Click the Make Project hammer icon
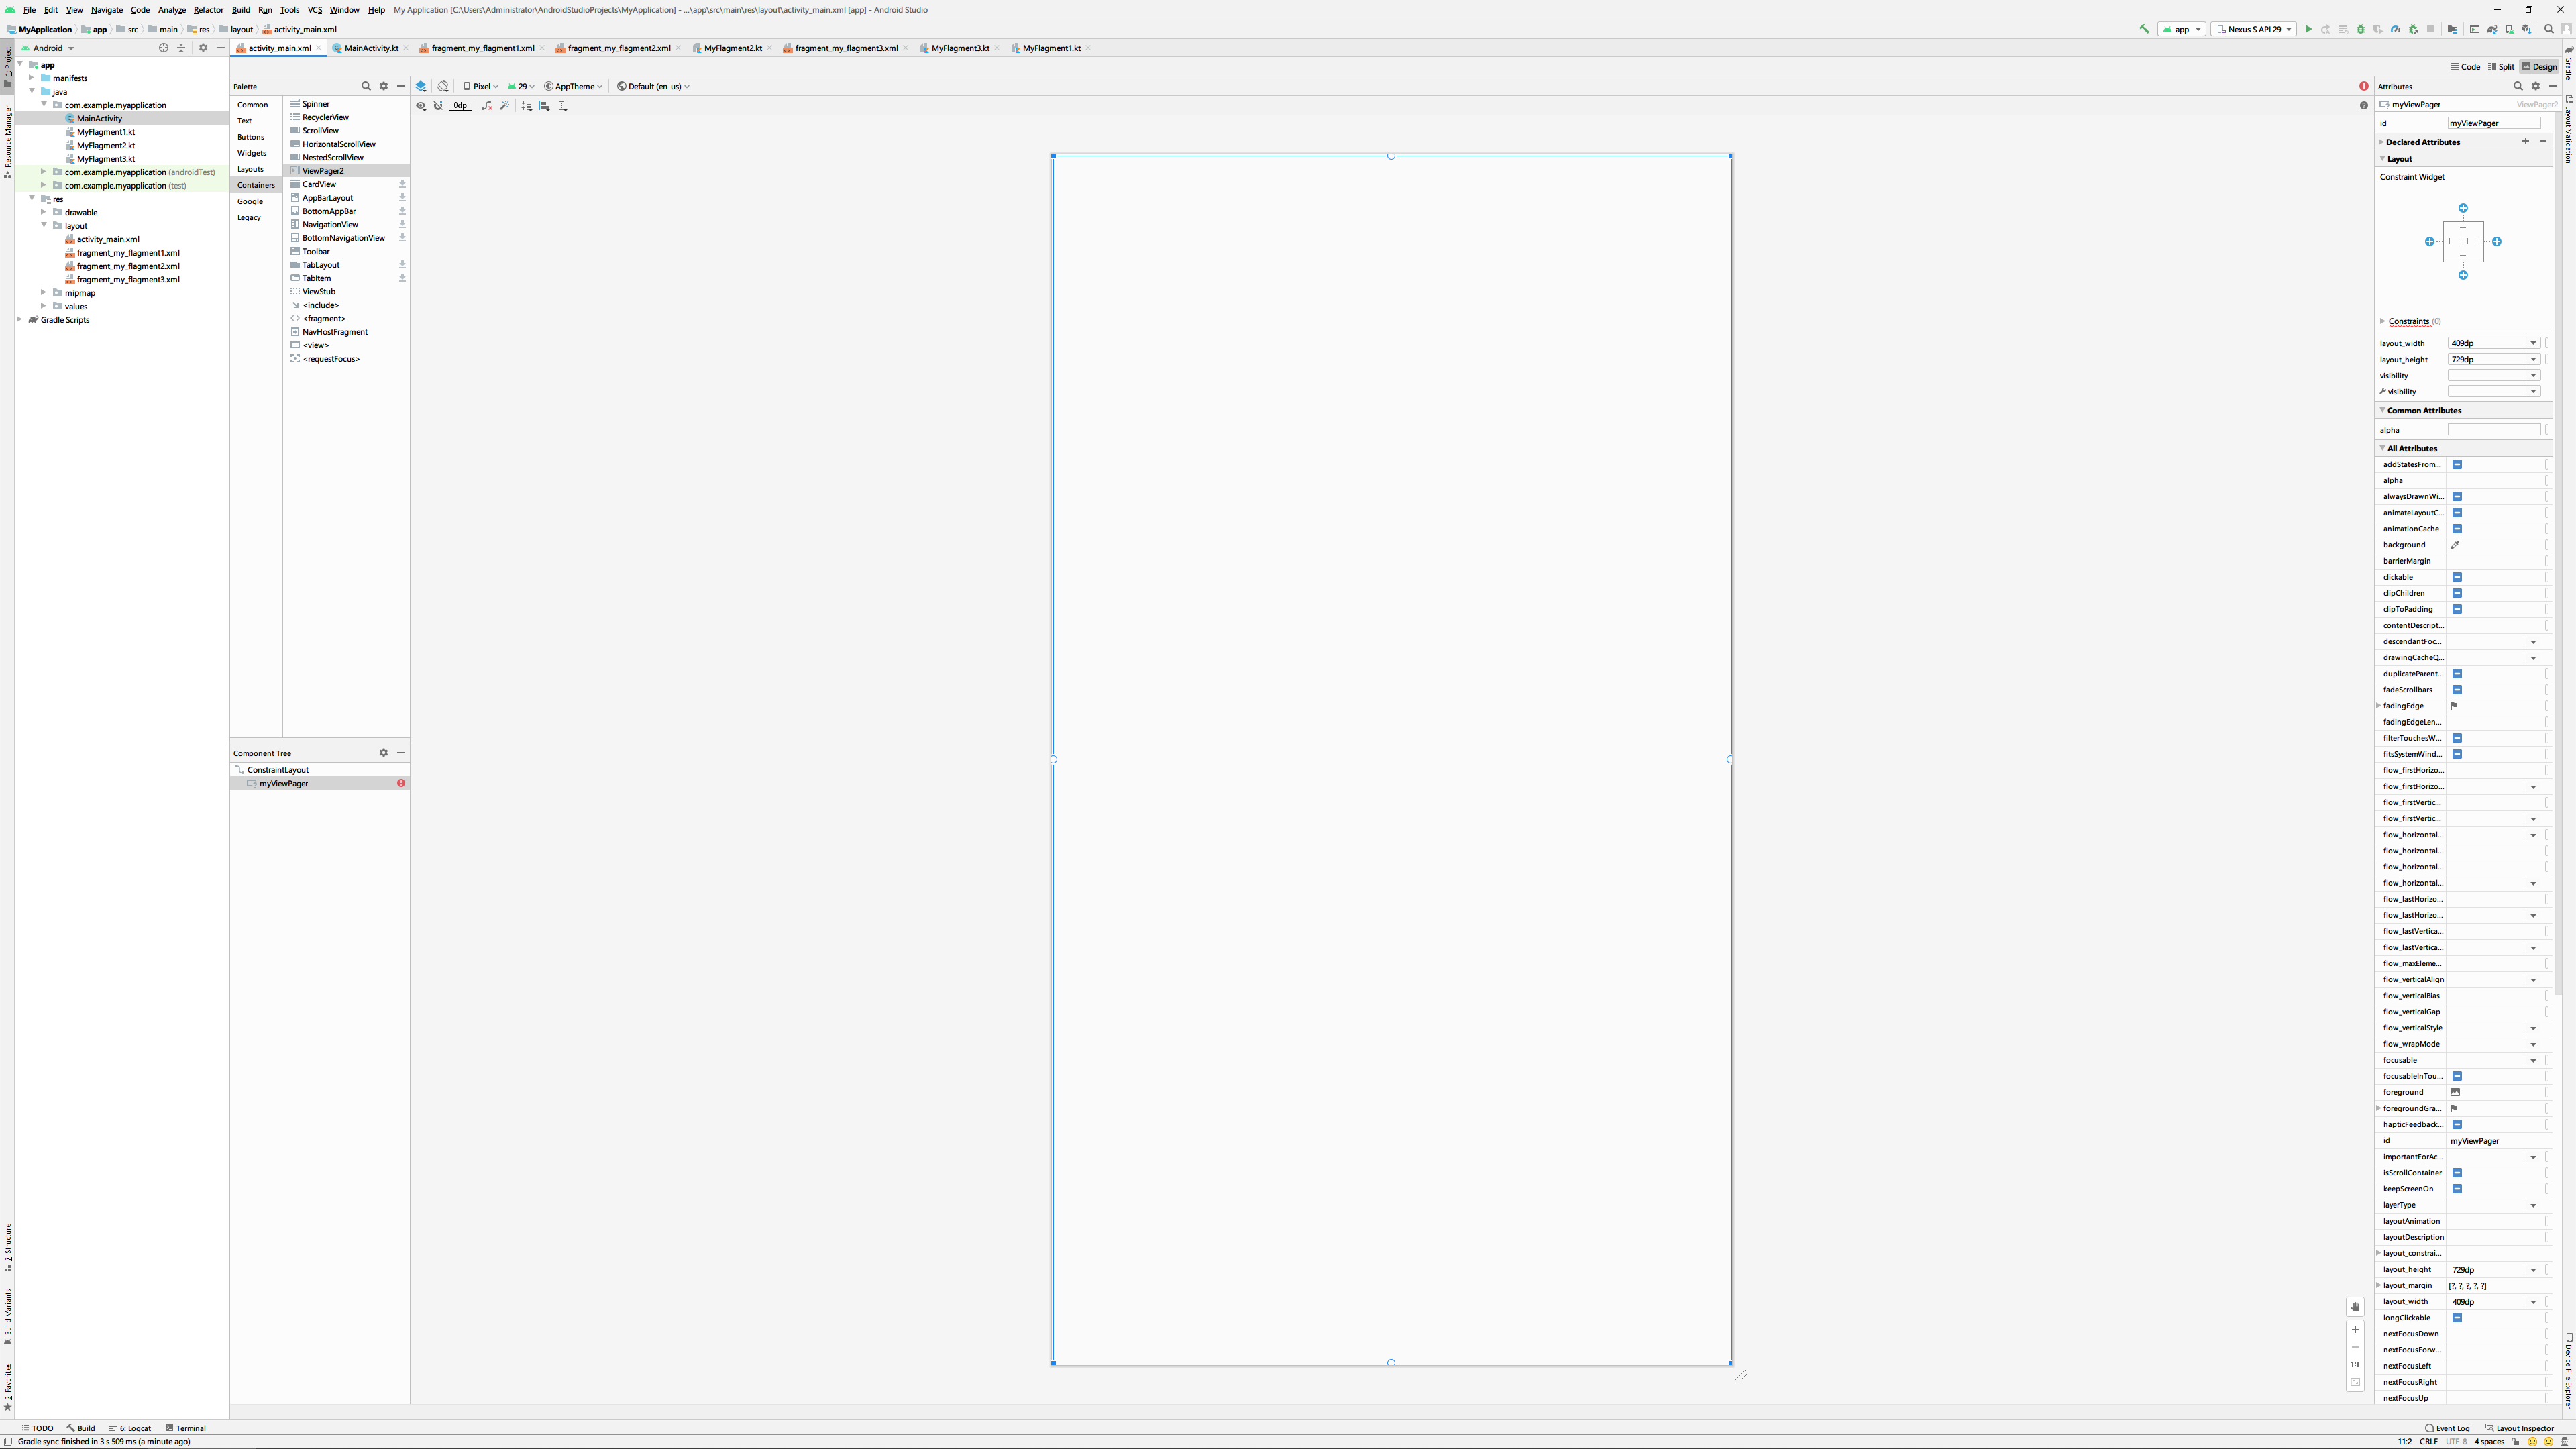Screen dimensions: 2576x1449 tap(2144, 29)
